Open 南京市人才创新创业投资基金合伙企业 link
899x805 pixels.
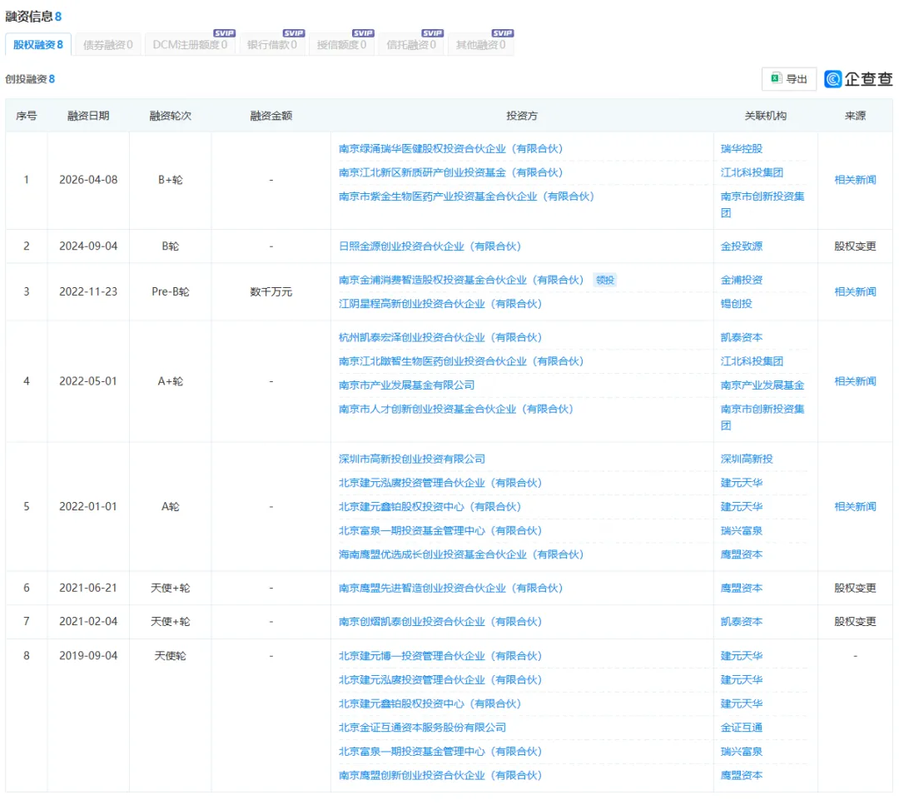click(x=456, y=410)
